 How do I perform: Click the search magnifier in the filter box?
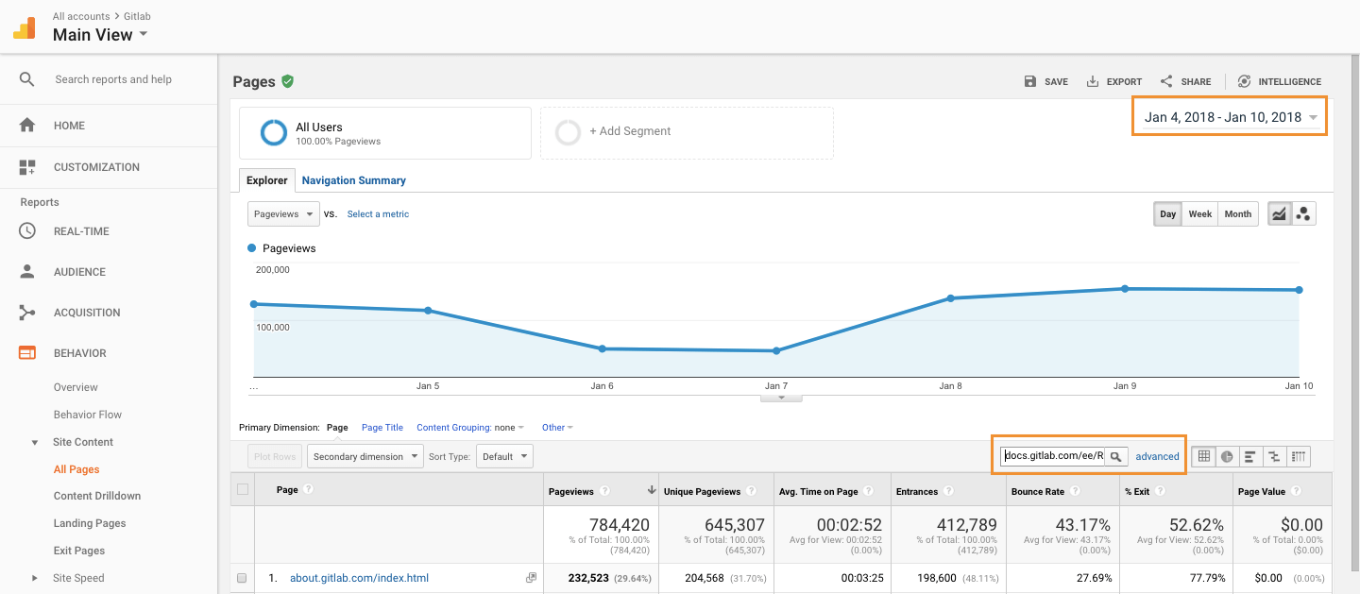pyautogui.click(x=1117, y=456)
